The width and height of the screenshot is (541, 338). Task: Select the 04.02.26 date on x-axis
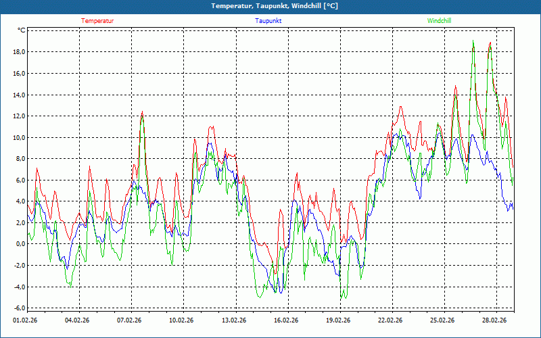pos(77,321)
